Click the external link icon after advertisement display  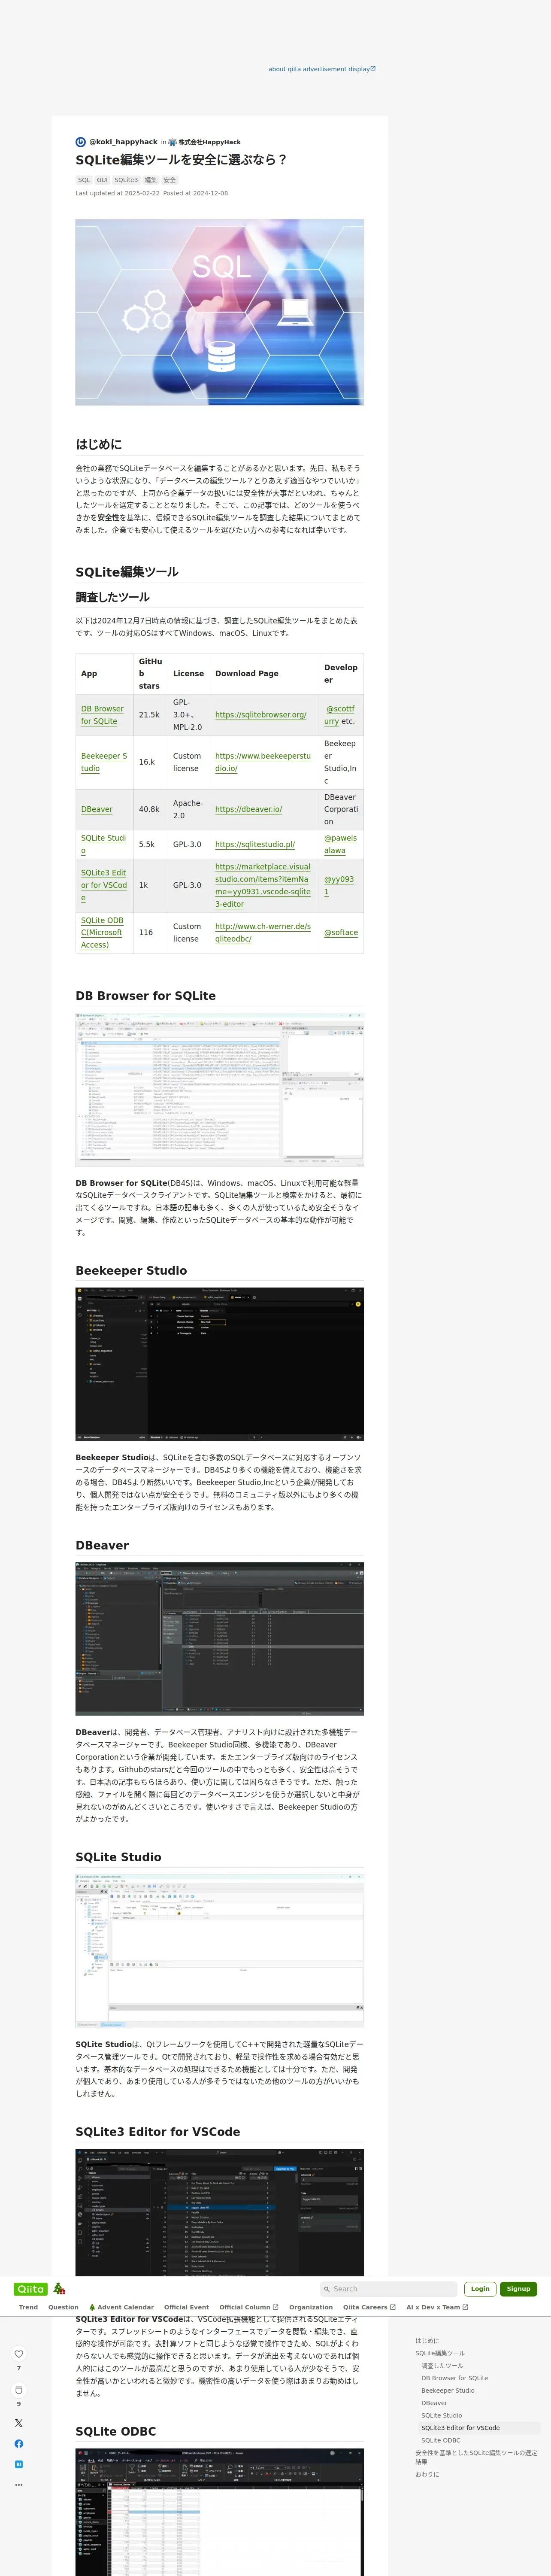pos(373,69)
